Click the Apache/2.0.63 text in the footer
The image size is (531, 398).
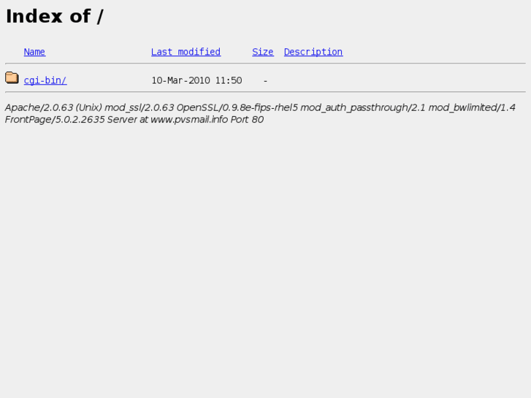pos(39,107)
